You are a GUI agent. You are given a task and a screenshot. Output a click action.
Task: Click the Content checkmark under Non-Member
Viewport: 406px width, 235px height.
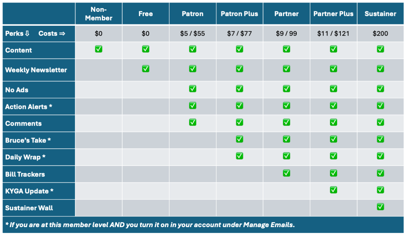tap(99, 49)
